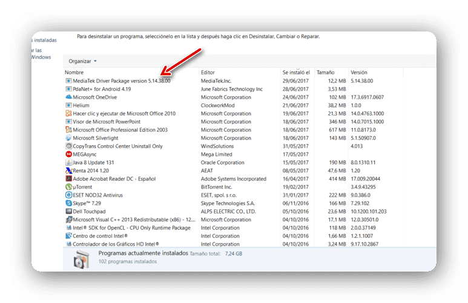Click the Office Professional Edition 2003 icon
Screen dimensions: 468x303
[68, 130]
